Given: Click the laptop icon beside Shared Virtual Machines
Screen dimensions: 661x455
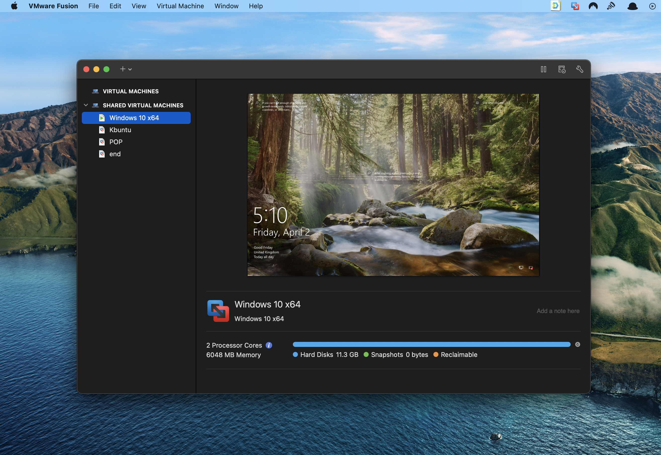Looking at the screenshot, I should [95, 105].
